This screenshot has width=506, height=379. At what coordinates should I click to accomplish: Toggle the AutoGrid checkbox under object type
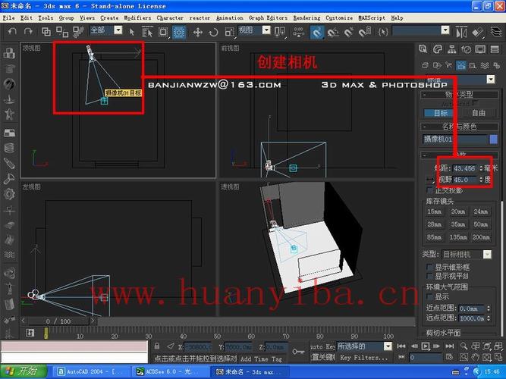(x=475, y=103)
